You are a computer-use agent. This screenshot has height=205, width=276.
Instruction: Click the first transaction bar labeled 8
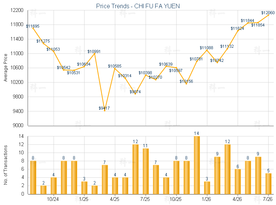pyautogui.click(x=33, y=177)
